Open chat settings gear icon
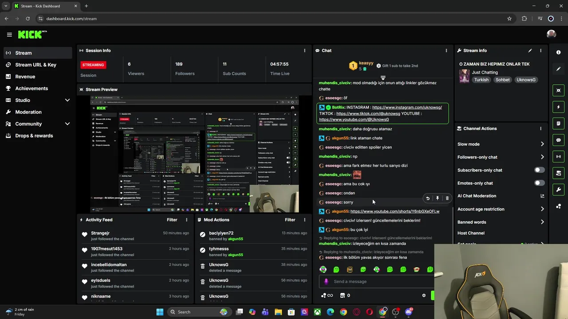The image size is (568, 319). (x=424, y=296)
